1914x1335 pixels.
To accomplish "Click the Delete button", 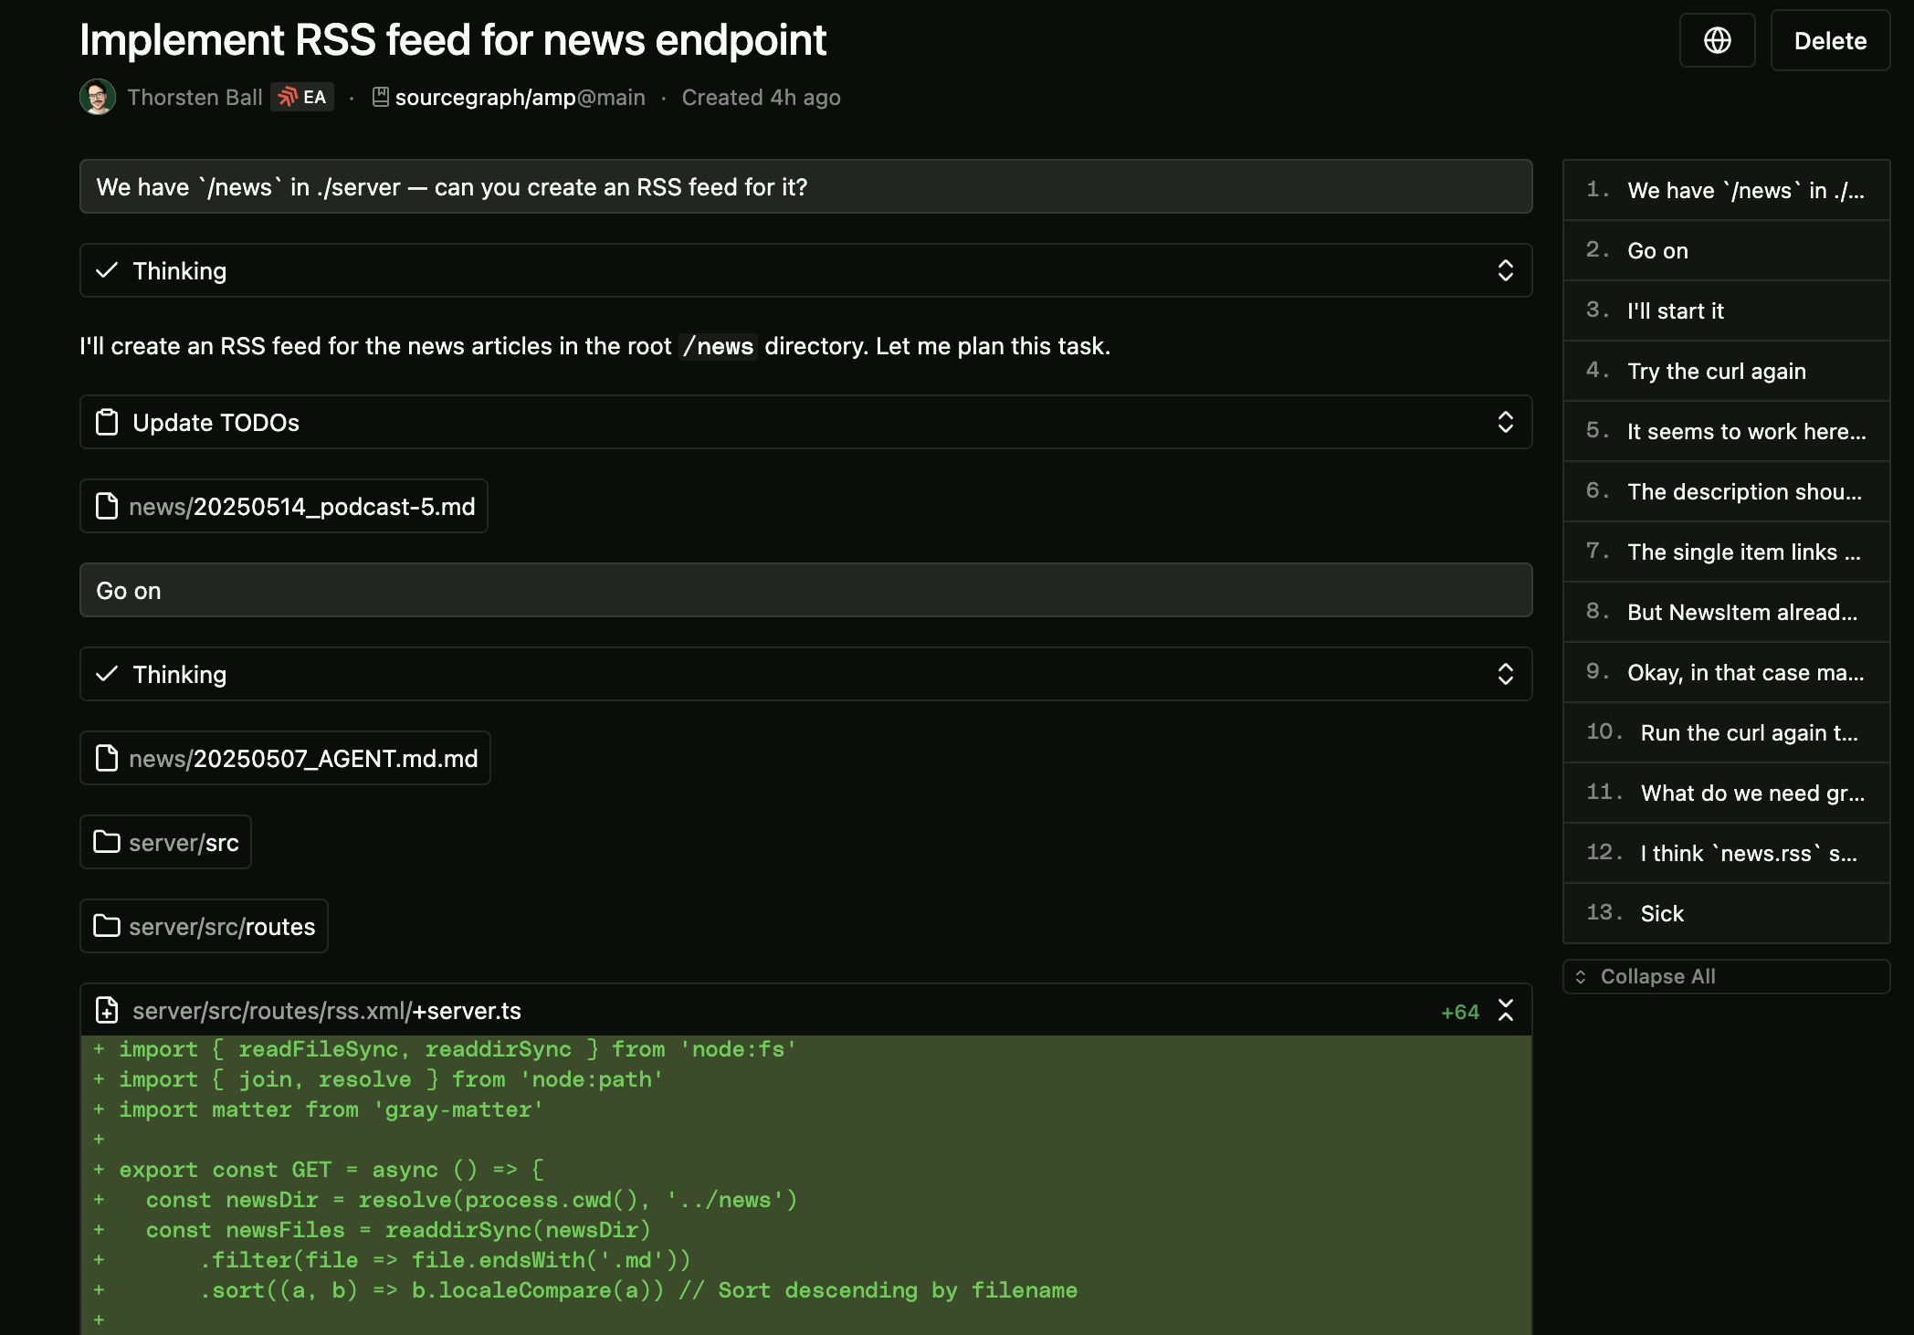I will (x=1829, y=40).
